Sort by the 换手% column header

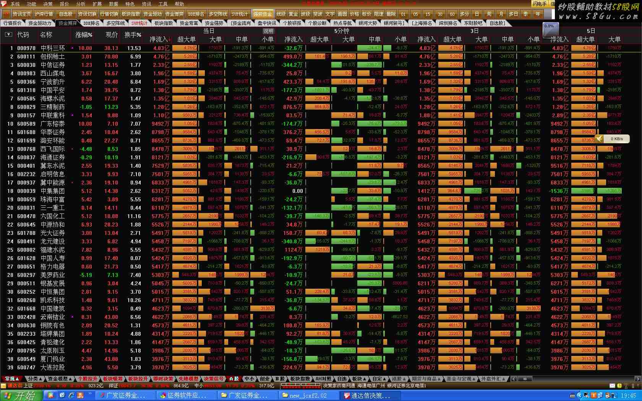pos(133,35)
